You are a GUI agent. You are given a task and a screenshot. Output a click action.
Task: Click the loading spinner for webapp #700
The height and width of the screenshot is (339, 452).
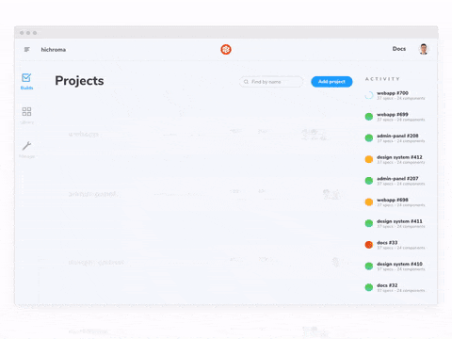(x=369, y=95)
